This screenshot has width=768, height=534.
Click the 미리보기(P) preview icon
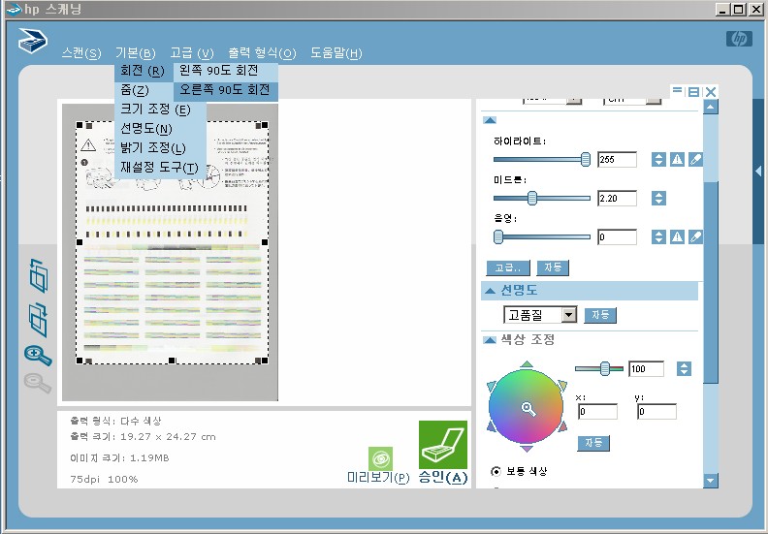(x=380, y=459)
